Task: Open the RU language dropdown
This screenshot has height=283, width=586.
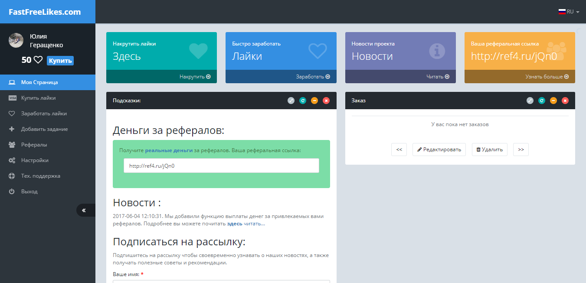Action: [x=569, y=12]
